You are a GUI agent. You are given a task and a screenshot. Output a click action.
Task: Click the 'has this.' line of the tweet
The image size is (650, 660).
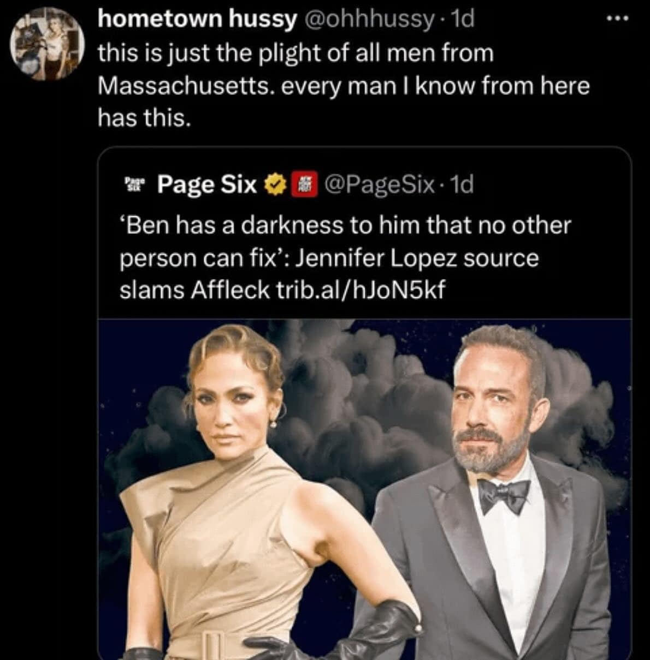[x=144, y=117]
